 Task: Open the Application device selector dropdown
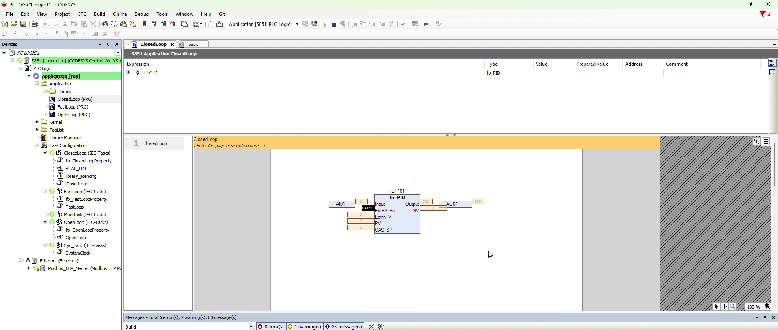point(297,24)
